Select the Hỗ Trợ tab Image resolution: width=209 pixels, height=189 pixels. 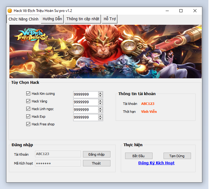pyautogui.click(x=110, y=19)
